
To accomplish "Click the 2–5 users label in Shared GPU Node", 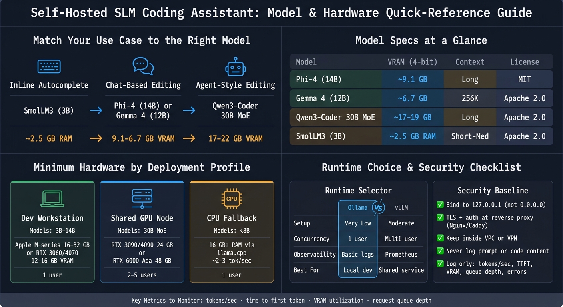I will point(142,275).
